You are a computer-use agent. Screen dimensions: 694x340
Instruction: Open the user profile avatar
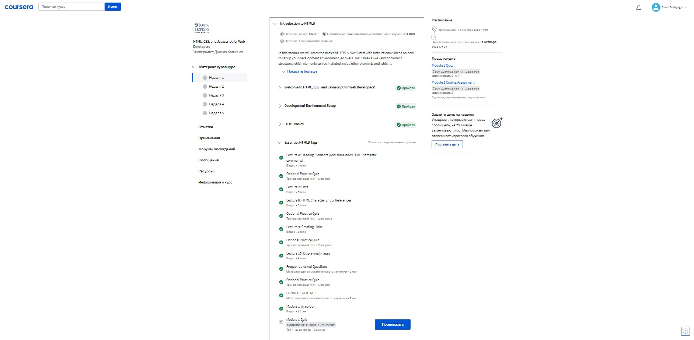[656, 7]
